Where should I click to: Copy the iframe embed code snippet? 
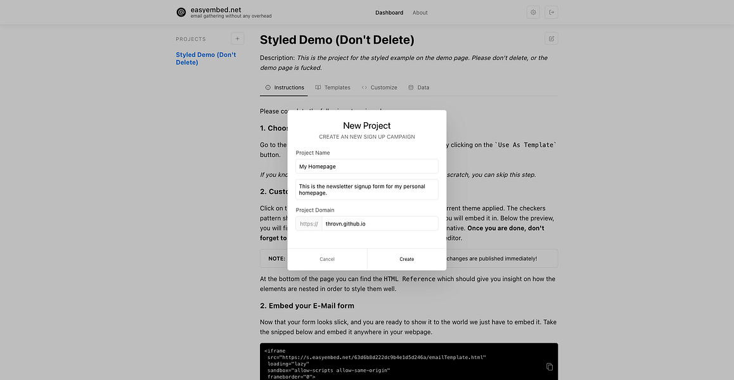pos(548,366)
